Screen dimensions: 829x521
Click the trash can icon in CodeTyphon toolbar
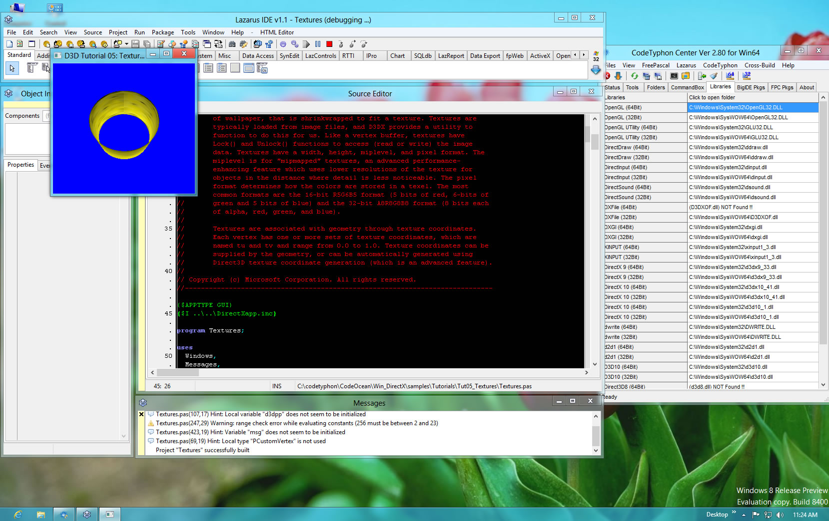click(646, 76)
